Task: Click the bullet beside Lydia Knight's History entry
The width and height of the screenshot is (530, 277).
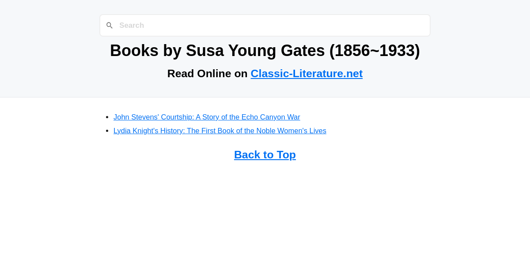Action: 107,130
